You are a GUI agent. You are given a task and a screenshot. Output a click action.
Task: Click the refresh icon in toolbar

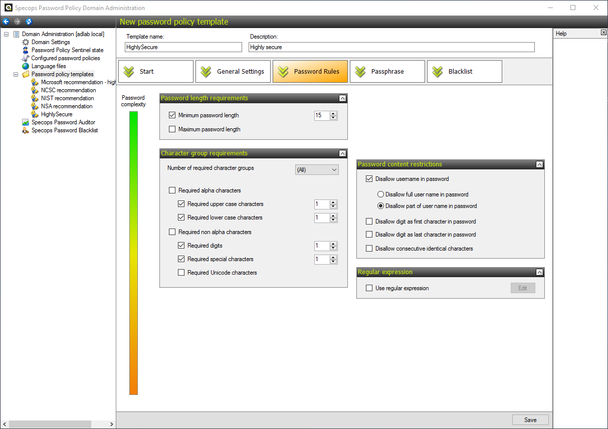pos(29,22)
